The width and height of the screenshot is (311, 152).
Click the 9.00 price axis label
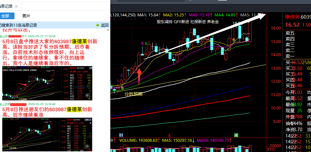(x=277, y=121)
